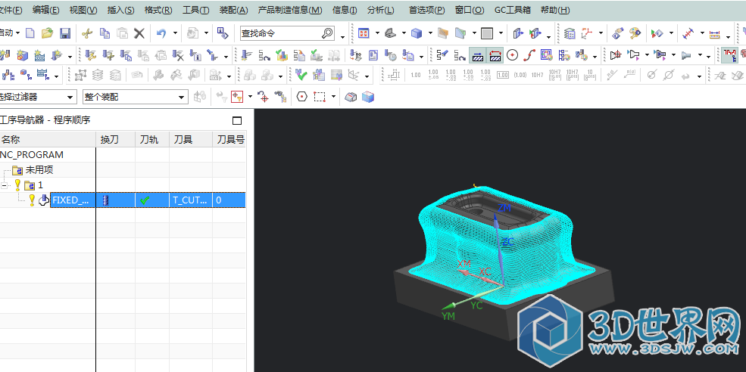Click the 换刀 column header
The height and width of the screenshot is (372, 746).
point(116,140)
